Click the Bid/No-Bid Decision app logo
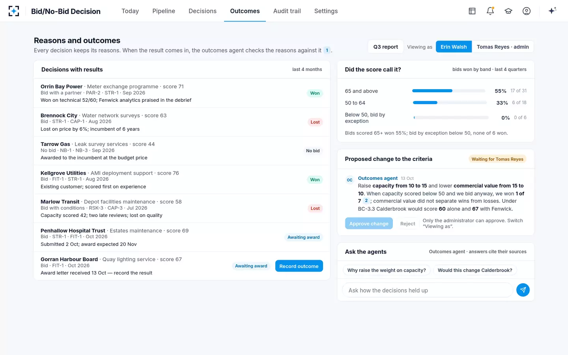Image resolution: width=568 pixels, height=355 pixels. pyautogui.click(x=14, y=11)
